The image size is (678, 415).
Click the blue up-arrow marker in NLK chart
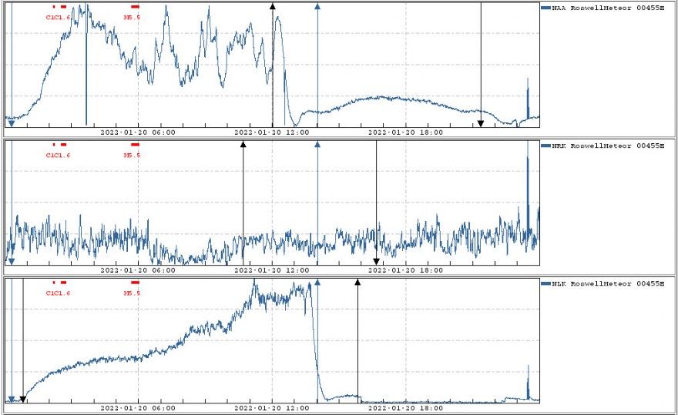317,282
